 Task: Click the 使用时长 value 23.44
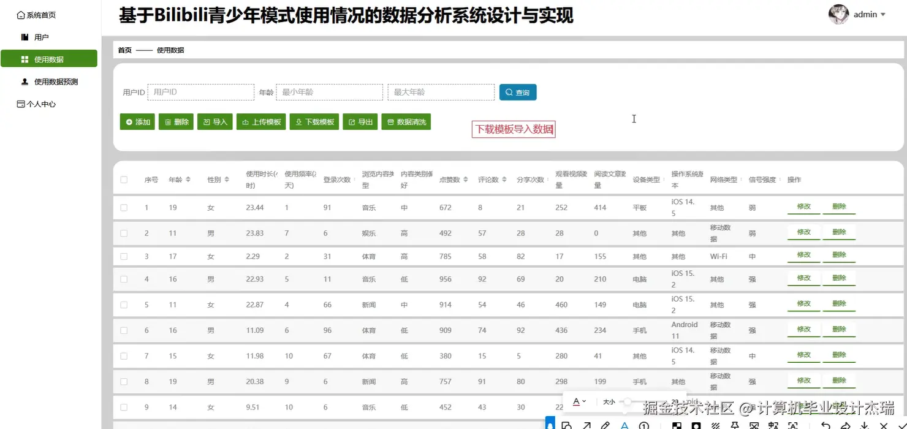(x=255, y=208)
